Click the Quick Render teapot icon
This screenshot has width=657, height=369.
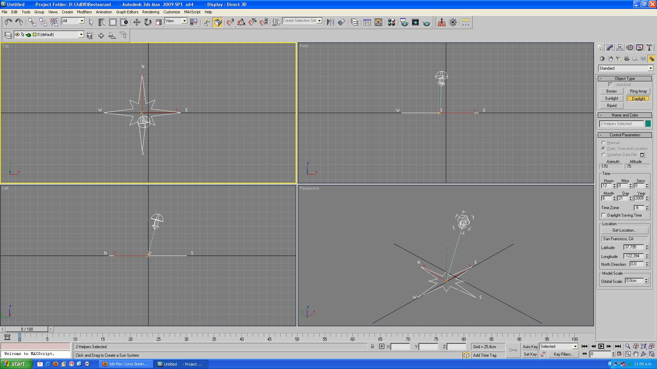pos(426,23)
